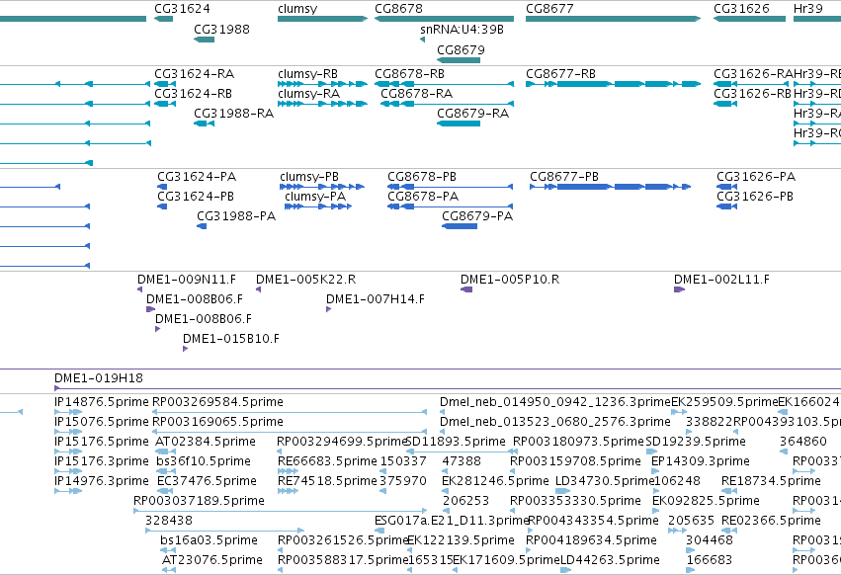Click protein label CG8678-PB

pyautogui.click(x=422, y=177)
